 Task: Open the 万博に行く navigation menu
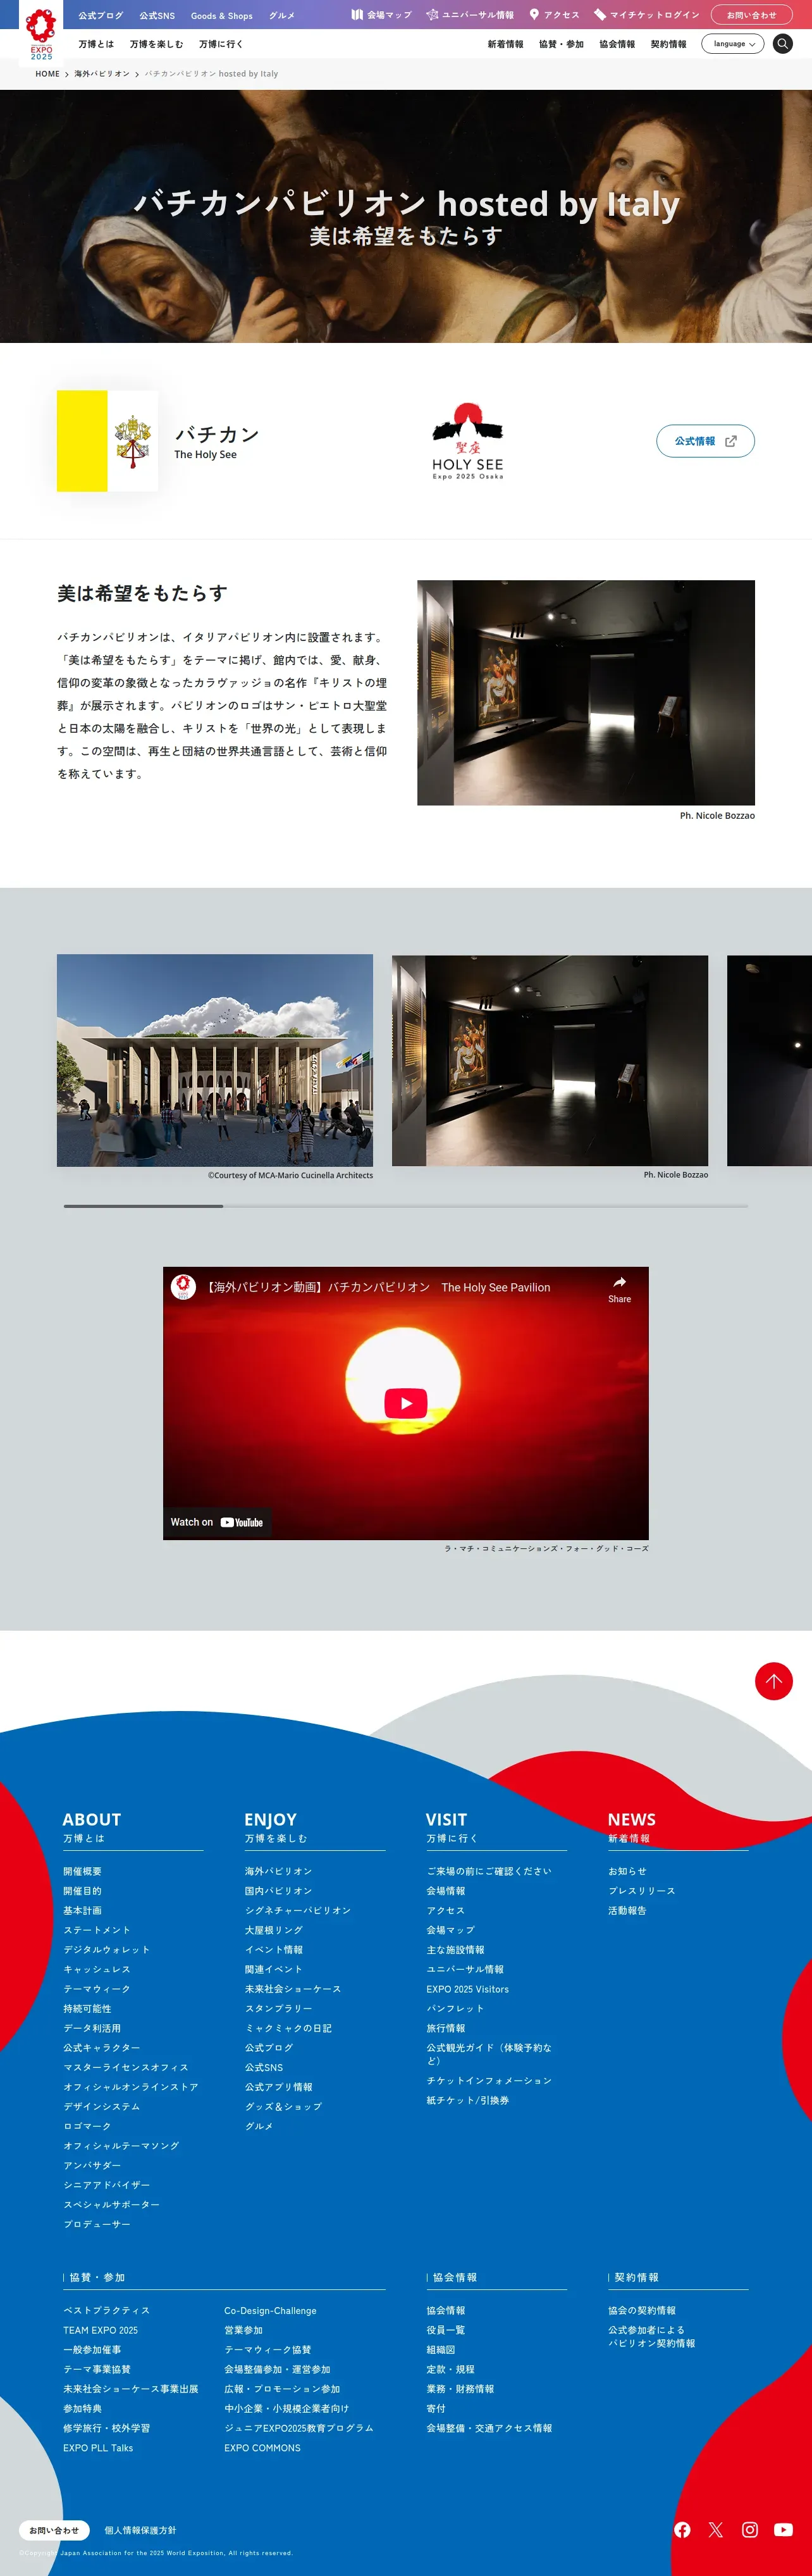pyautogui.click(x=221, y=44)
